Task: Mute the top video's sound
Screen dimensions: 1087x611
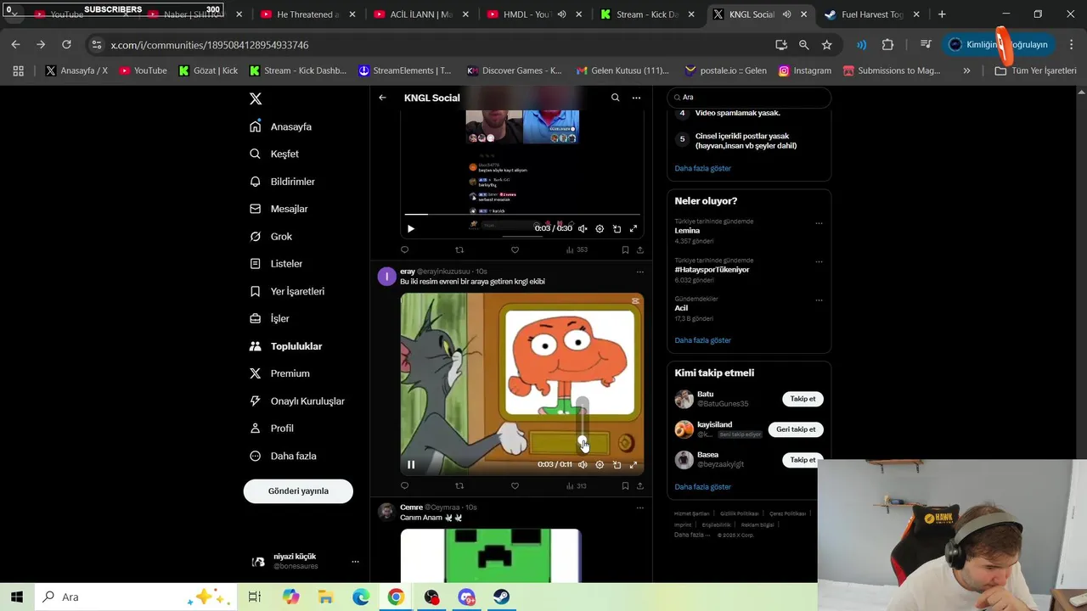Action: coord(583,228)
